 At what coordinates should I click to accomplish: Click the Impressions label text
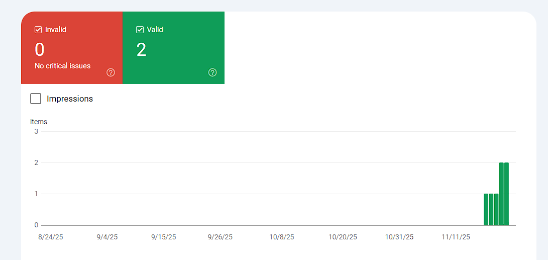(70, 99)
